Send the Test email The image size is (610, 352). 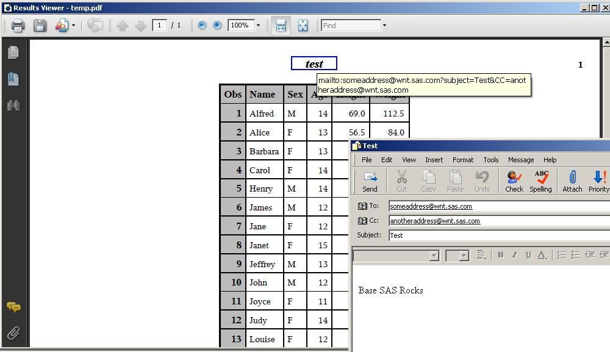point(370,181)
